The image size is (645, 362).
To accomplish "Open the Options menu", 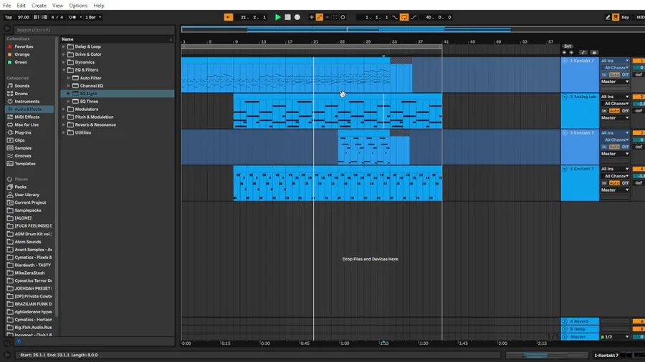I will [x=78, y=5].
